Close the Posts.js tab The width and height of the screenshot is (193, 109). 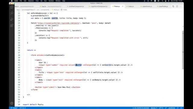coord(123,6)
